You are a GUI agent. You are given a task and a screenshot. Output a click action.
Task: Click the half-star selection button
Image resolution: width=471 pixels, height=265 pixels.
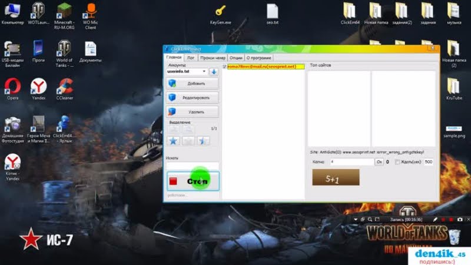click(x=203, y=141)
